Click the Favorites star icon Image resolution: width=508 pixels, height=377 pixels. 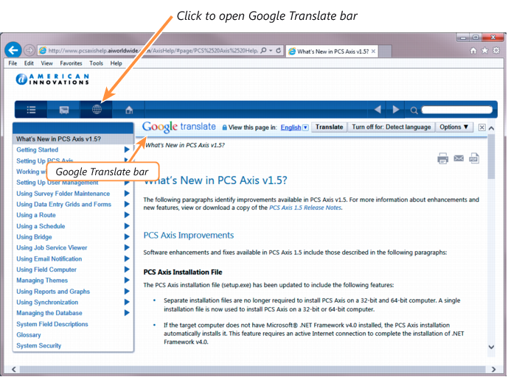(484, 51)
